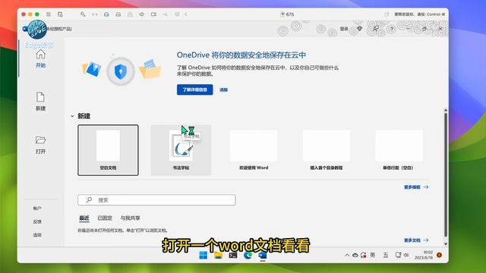Viewport: 486px width, 273px height.
Task: Switch to the 最近 recent tab
Action: pyautogui.click(x=84, y=218)
